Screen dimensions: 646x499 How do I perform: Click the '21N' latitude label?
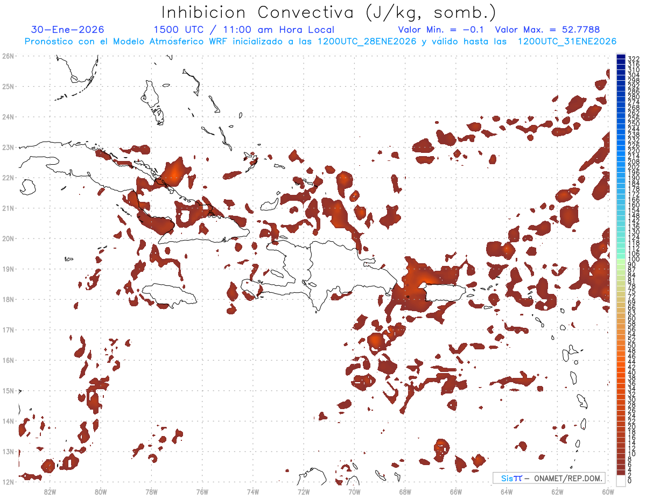8,208
